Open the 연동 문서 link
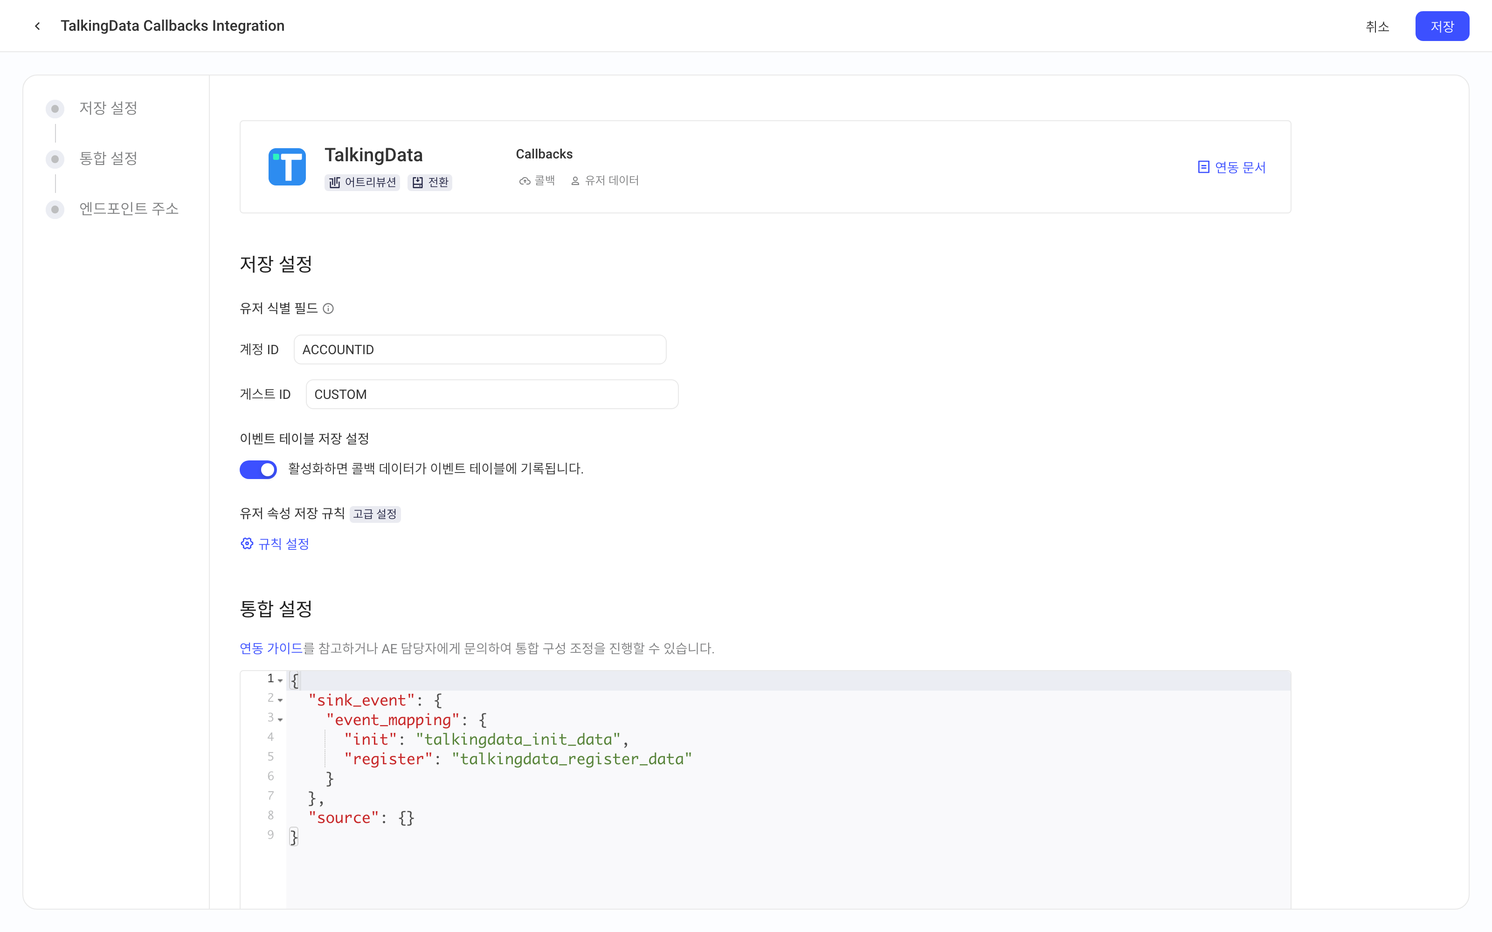The image size is (1492, 932). [1232, 167]
